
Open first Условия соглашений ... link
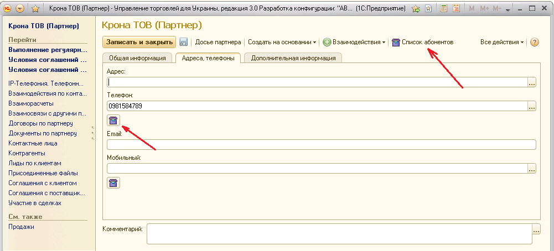[x=48, y=60]
